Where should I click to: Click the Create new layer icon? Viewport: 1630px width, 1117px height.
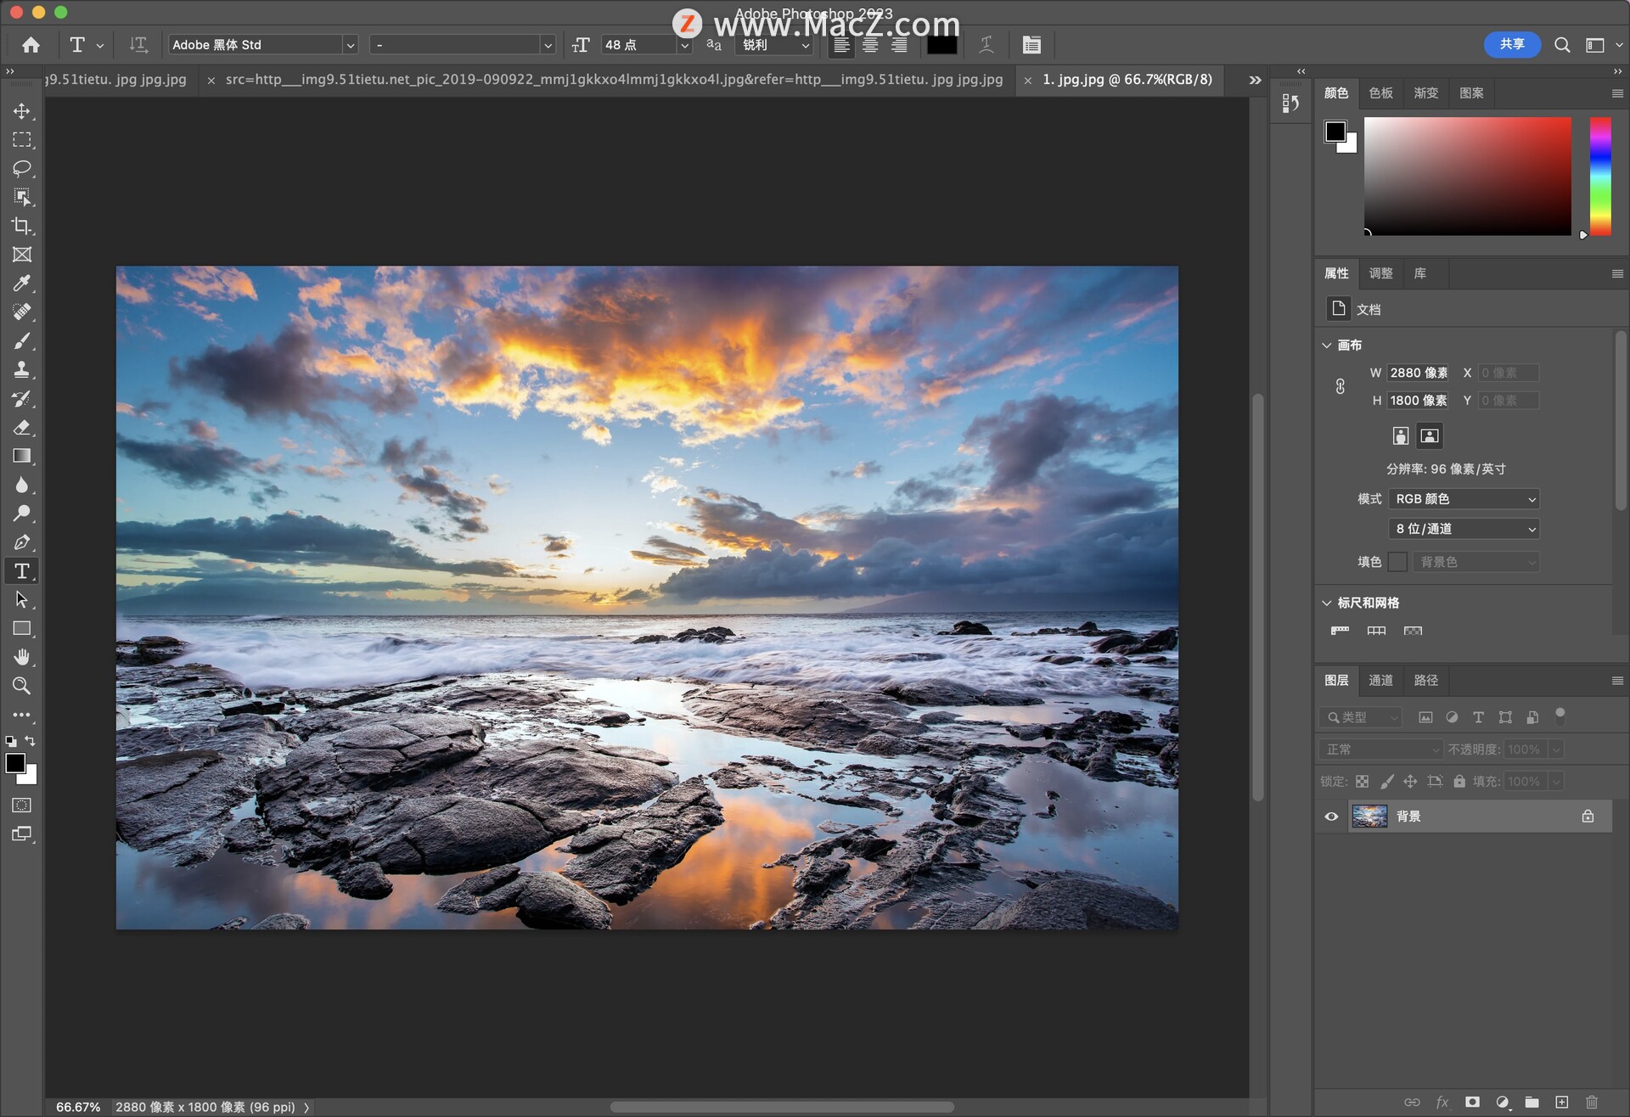coord(1562,1102)
